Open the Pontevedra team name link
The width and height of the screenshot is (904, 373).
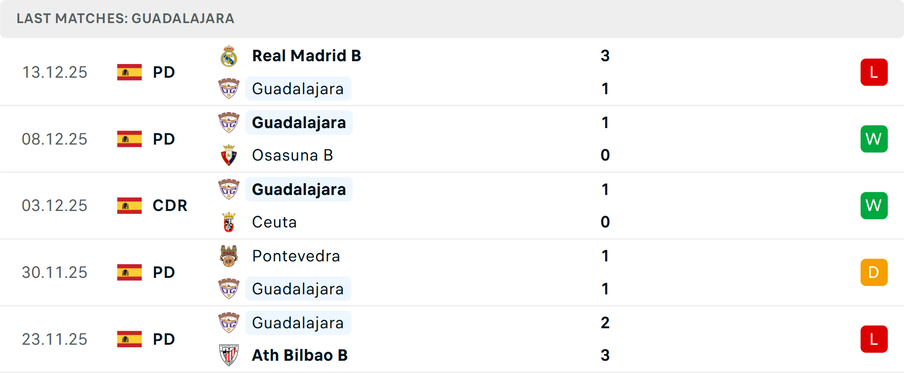[x=296, y=256]
